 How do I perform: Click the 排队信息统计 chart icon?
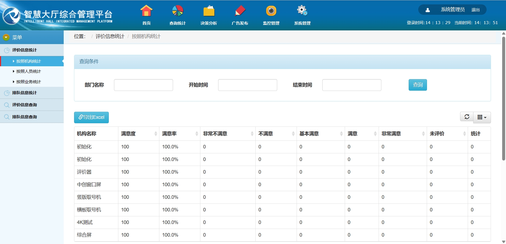7,93
